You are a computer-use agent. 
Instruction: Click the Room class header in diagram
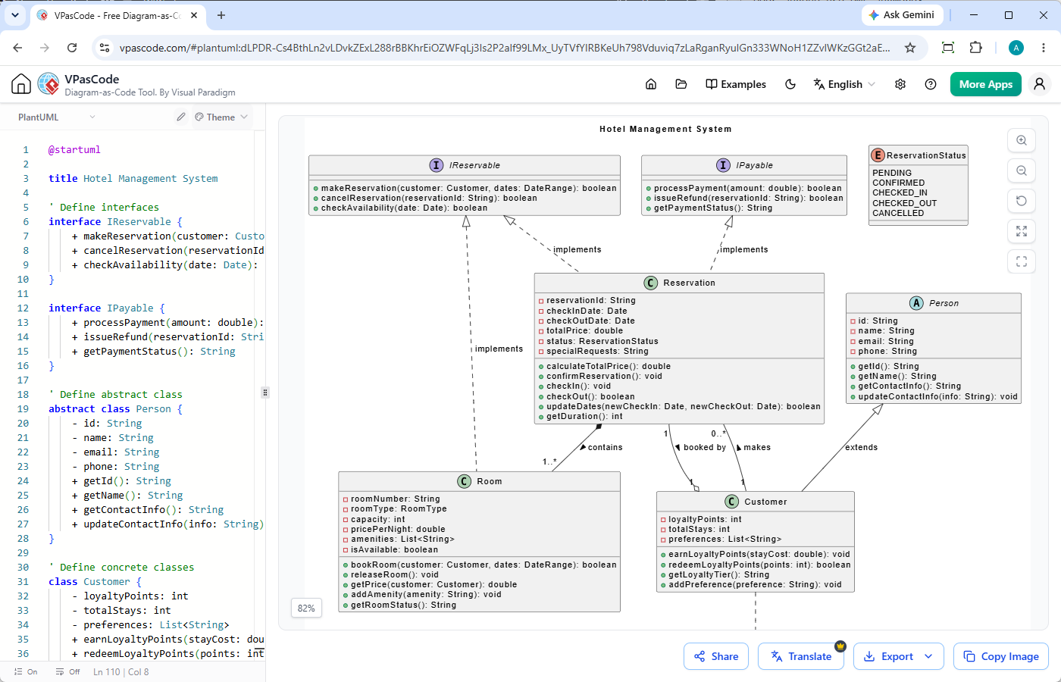(x=480, y=481)
